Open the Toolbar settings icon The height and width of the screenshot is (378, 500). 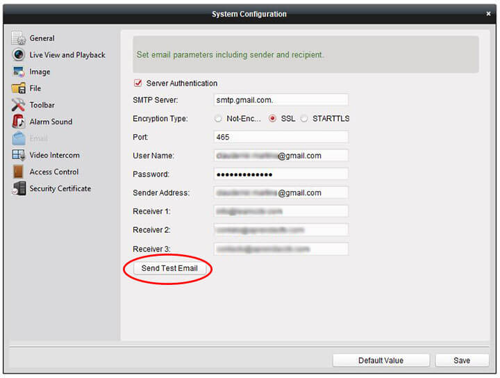coord(19,105)
